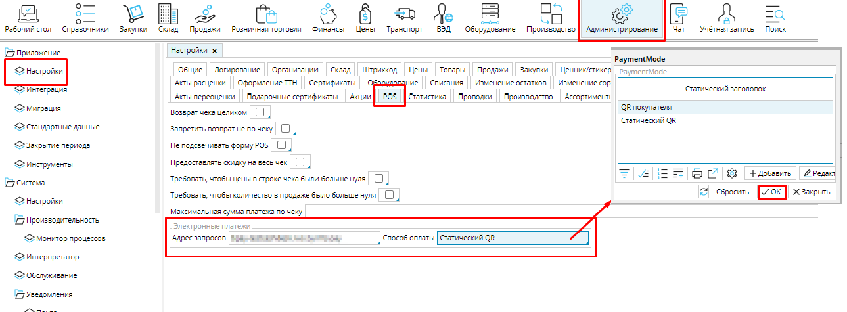This screenshot has height=312, width=847.
Task: Enable the Возврат чека целиком checkbox
Action: click(x=262, y=112)
